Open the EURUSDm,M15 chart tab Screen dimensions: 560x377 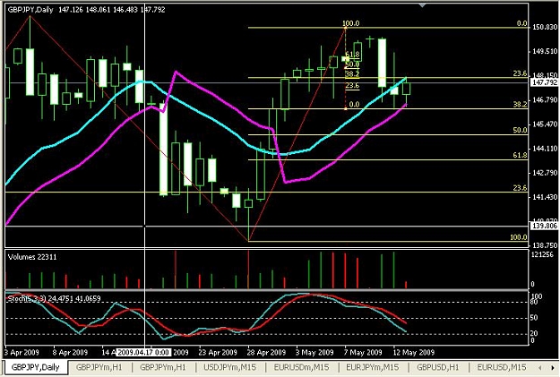(301, 367)
